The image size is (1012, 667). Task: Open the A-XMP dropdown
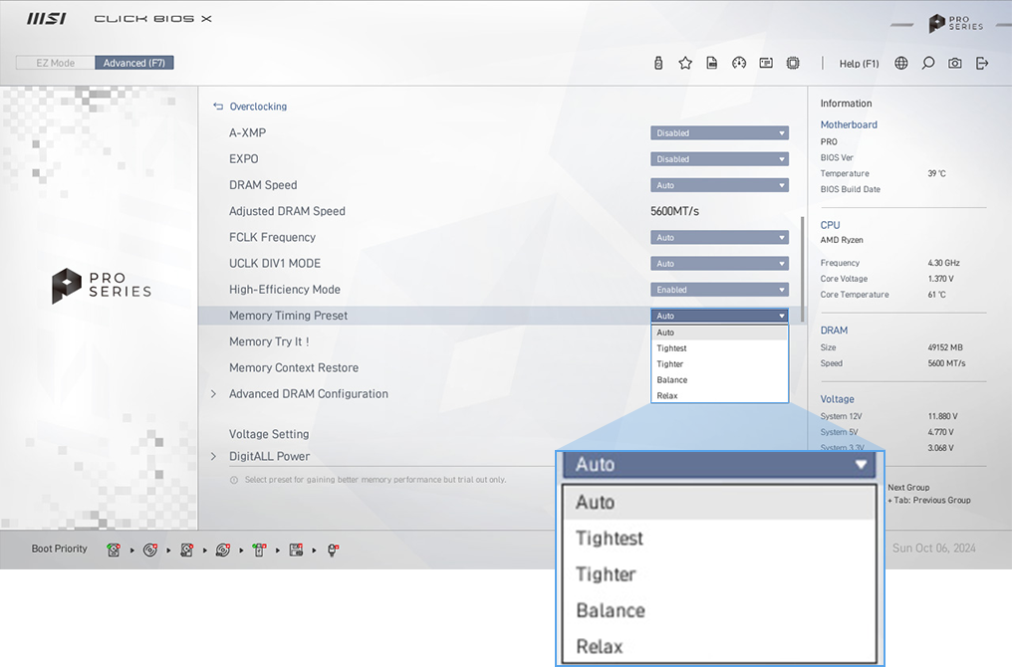[719, 132]
